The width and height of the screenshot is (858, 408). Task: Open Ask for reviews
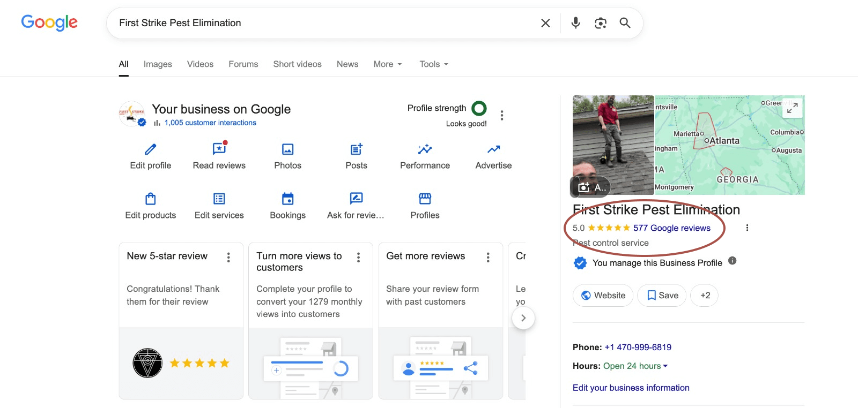point(356,206)
